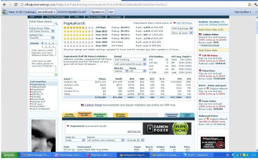
Task: Switch to the Latest MTTs tab
Action: click(x=187, y=115)
